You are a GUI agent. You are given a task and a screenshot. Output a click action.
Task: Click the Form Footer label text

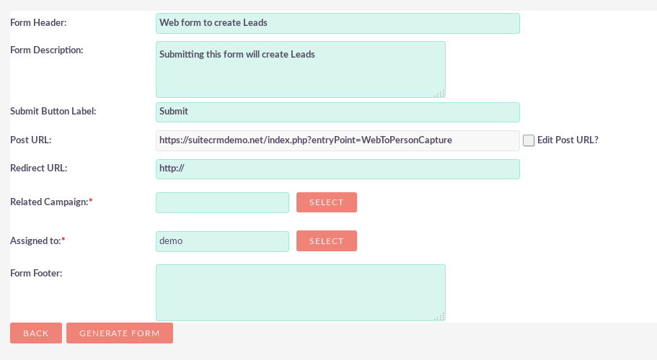click(36, 272)
